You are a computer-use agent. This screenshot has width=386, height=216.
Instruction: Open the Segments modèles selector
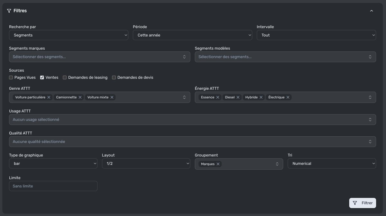285,57
